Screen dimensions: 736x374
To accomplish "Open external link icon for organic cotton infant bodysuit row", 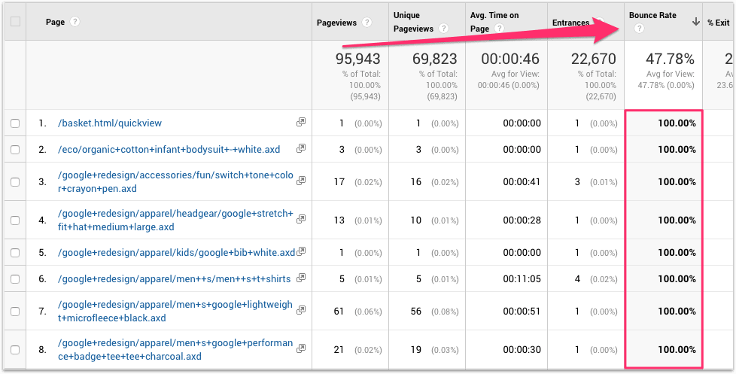I will coord(301,149).
